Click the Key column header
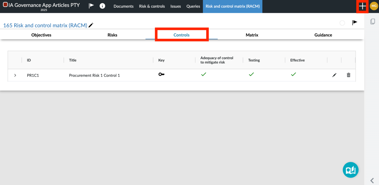379x185 pixels. pyautogui.click(x=161, y=60)
